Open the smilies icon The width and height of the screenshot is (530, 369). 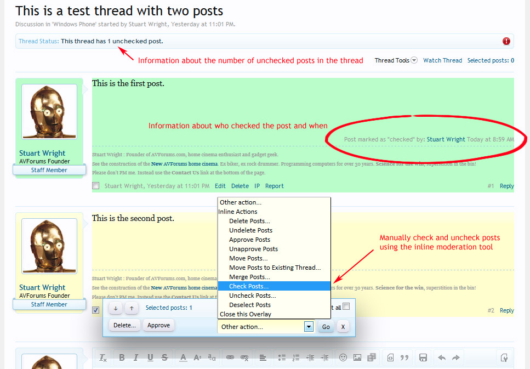click(343, 357)
